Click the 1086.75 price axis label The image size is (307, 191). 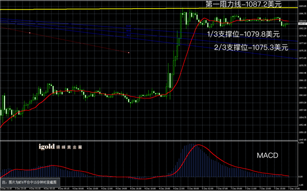coord(303,13)
